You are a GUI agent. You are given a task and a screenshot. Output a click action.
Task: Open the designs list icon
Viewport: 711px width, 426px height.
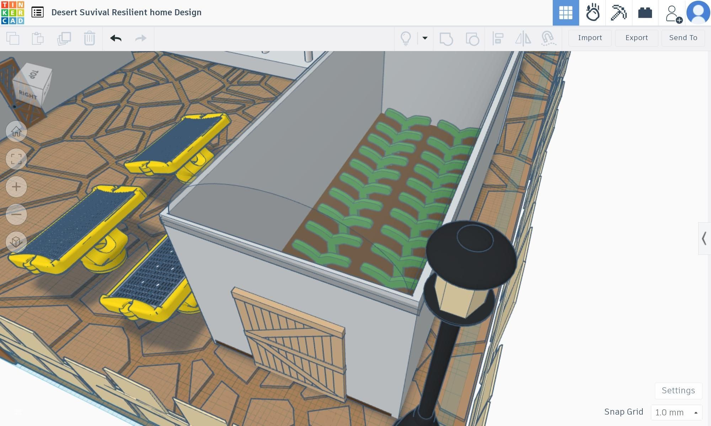pos(37,12)
